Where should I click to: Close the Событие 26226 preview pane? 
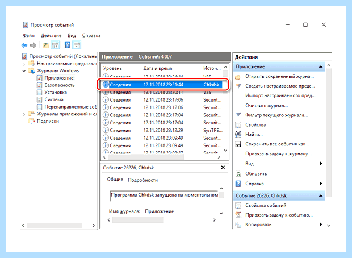click(223, 167)
